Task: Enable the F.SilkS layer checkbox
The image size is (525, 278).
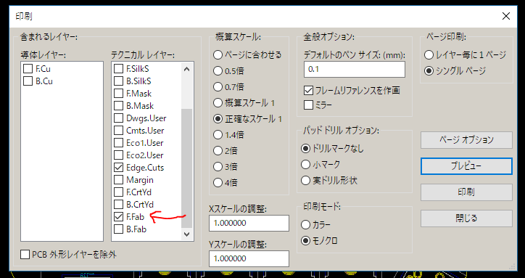Action: click(x=118, y=69)
